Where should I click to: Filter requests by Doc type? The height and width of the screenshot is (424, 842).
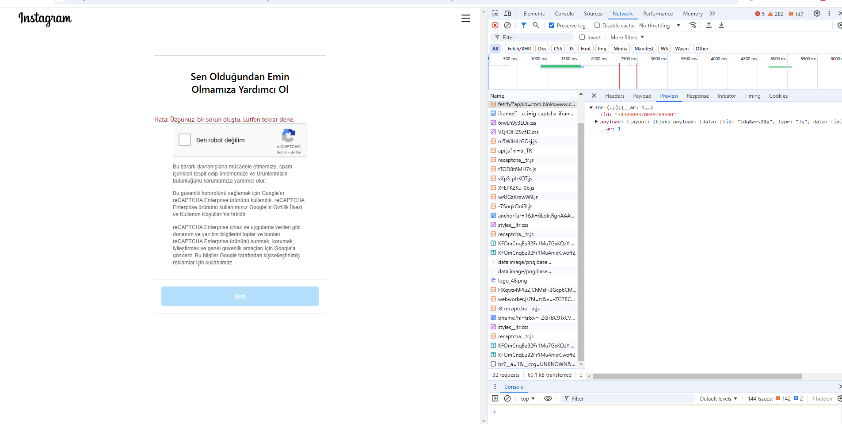542,49
